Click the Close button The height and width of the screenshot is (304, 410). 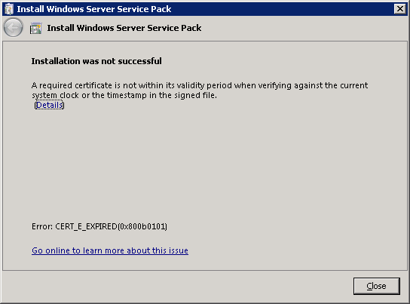[377, 286]
